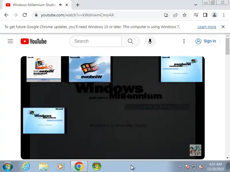Search with voice using the microphone
This screenshot has width=230, height=172.
150,41
